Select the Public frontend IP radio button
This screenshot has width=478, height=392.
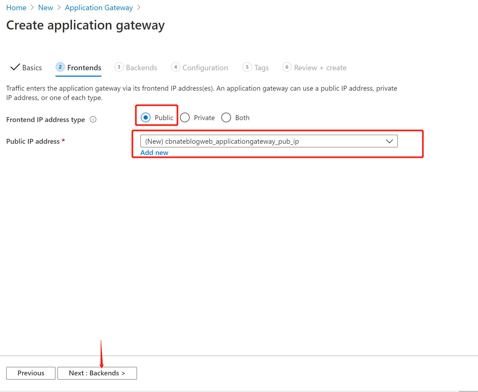(x=145, y=117)
